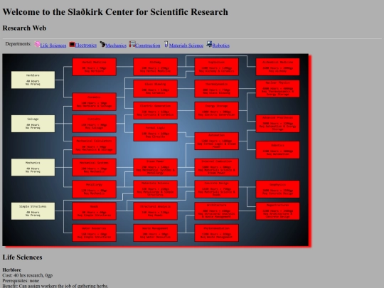This screenshot has width=384, height=288.
Task: Pick the Architecture research box
Action: [216, 211]
